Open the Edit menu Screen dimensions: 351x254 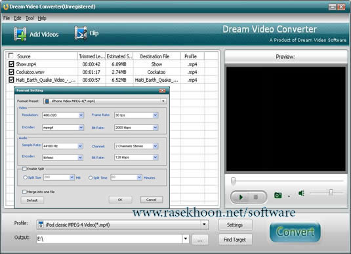pos(18,18)
